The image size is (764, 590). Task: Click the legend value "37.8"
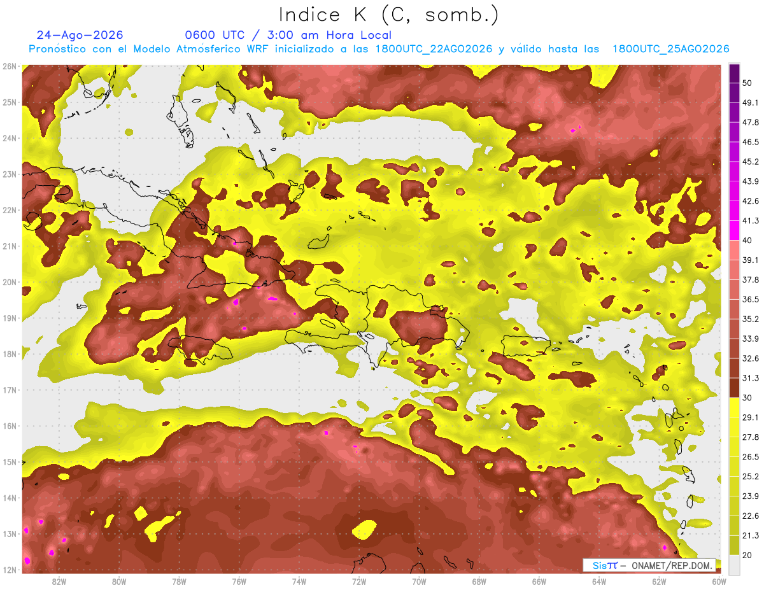750,279
